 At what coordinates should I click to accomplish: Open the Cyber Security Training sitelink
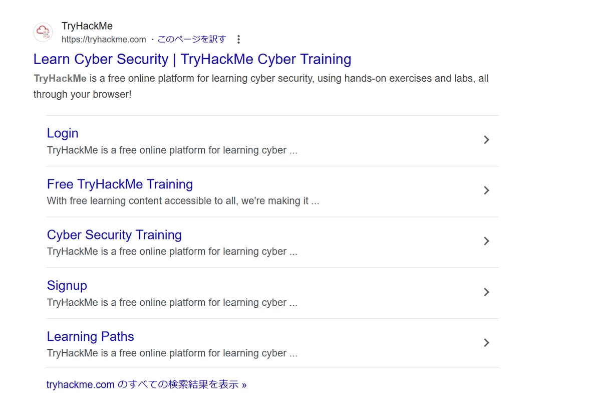click(114, 235)
